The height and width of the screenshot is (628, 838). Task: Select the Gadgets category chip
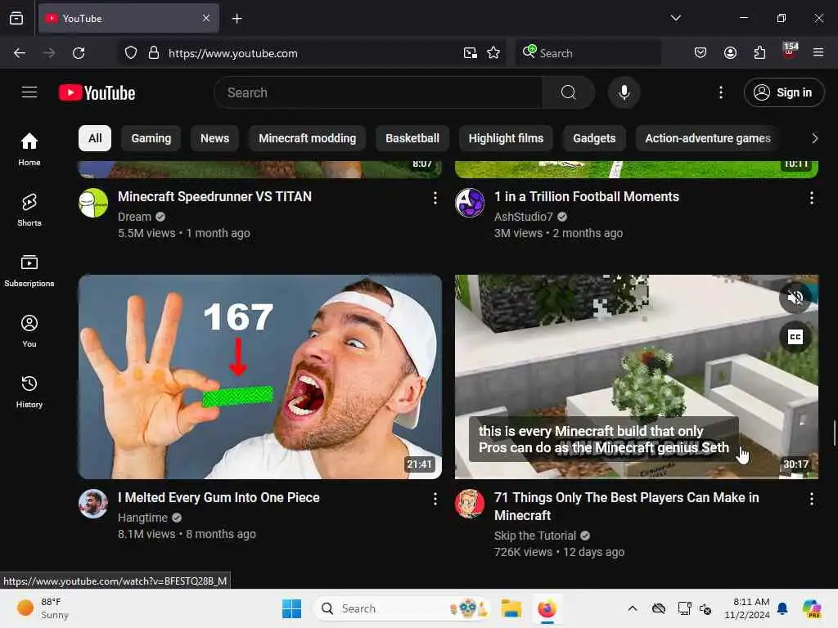pyautogui.click(x=594, y=138)
